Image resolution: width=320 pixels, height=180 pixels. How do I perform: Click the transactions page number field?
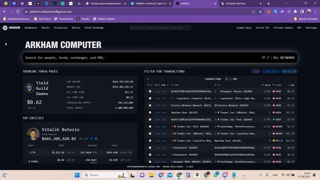click(226, 79)
